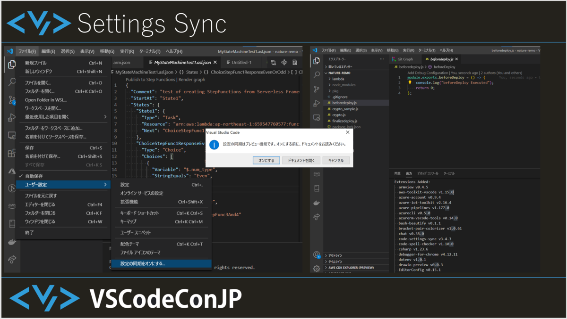
Task: Switch to Git Graph tab
Action: tap(405, 59)
